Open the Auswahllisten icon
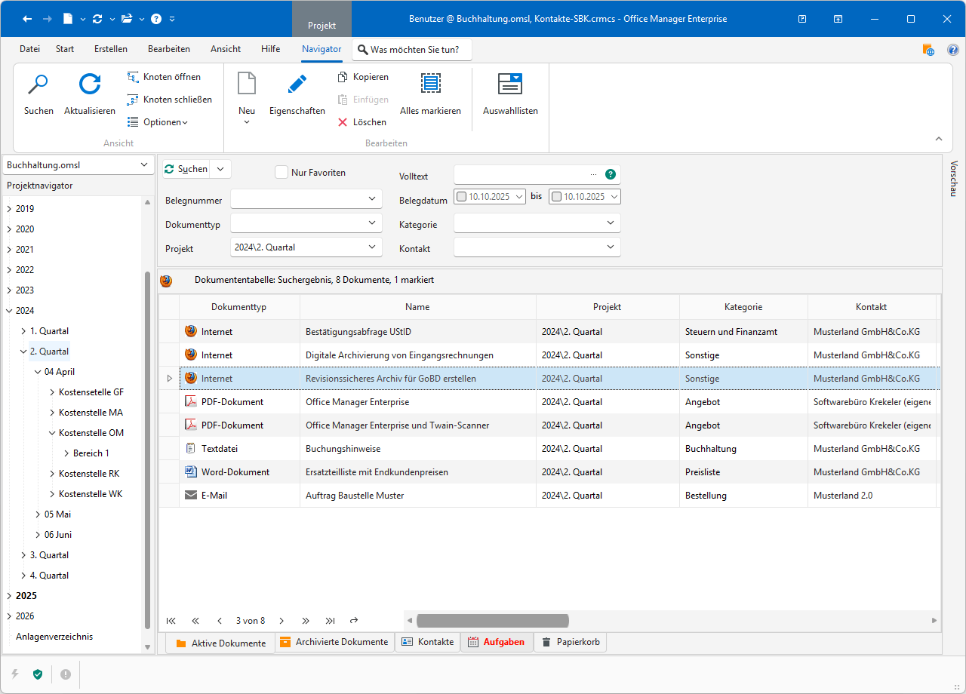Image resolution: width=966 pixels, height=694 pixels. pyautogui.click(x=510, y=84)
